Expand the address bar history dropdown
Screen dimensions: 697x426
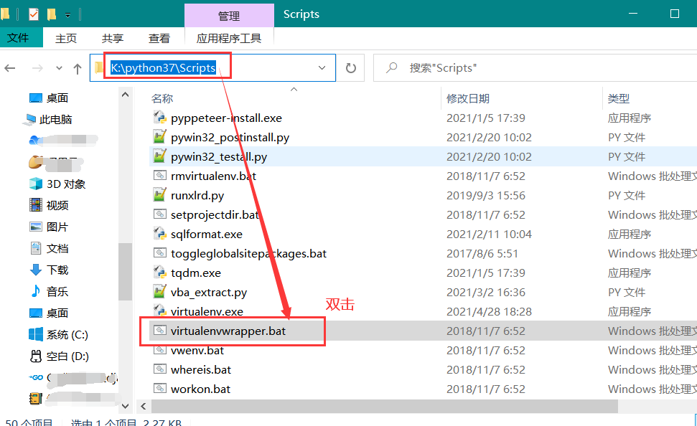(x=322, y=67)
